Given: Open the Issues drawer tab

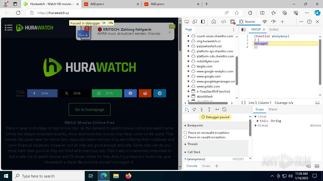Looking at the screenshot, I should [x=206, y=166].
